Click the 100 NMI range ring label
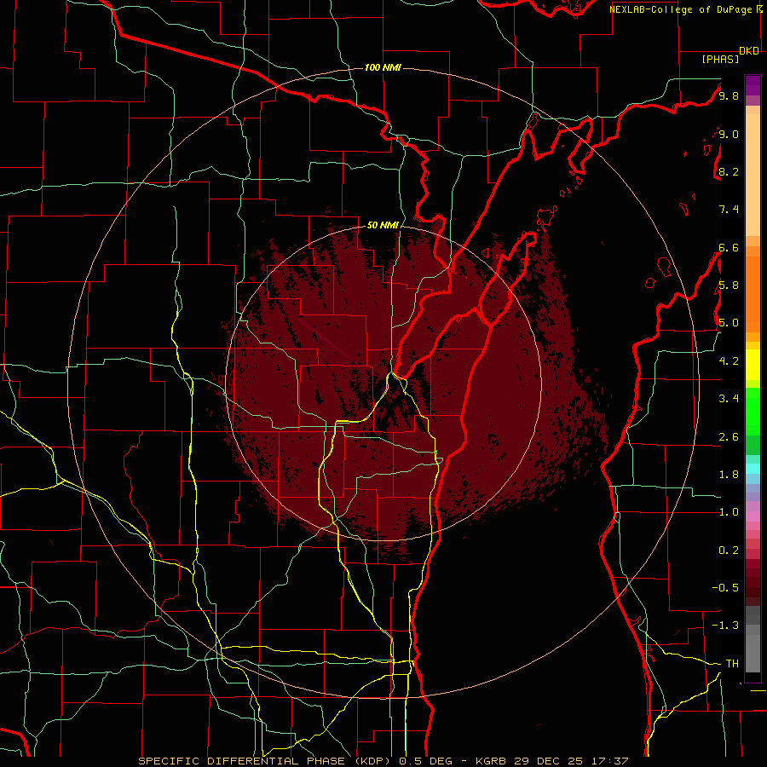Screen dimensions: 767x767 pos(383,67)
